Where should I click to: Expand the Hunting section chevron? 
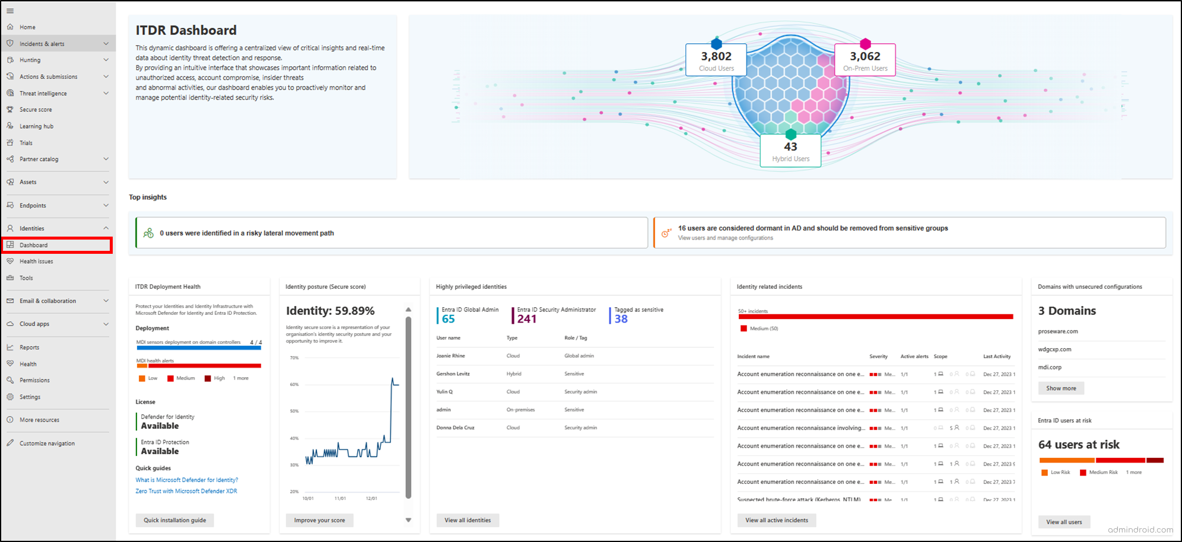tap(106, 60)
